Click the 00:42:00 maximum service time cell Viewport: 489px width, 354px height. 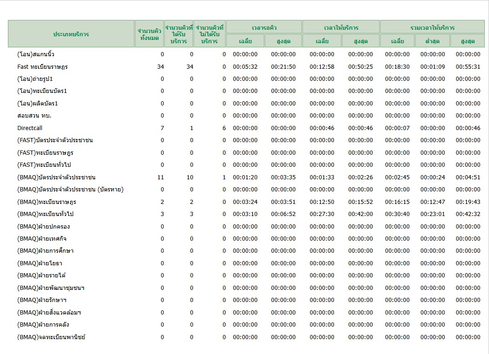[361, 214]
